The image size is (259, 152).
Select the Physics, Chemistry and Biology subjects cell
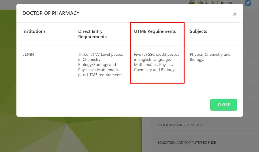tap(210, 57)
